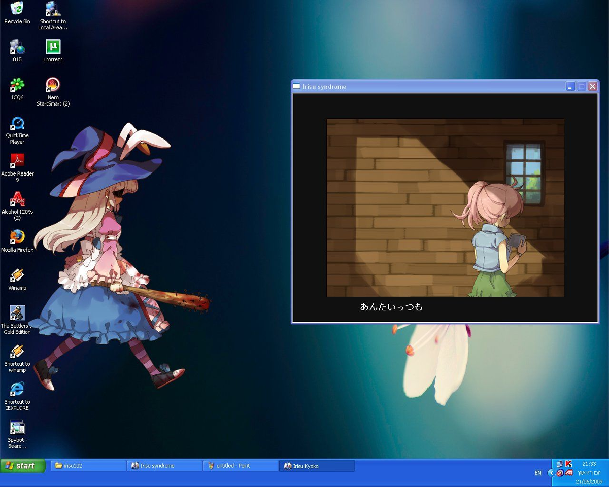Viewport: 609px width, 487px height.
Task: Select the Shortcut to winamp icon
Action: (x=17, y=351)
